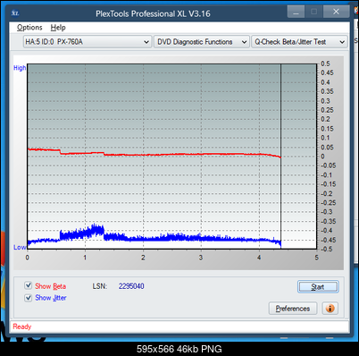Click the LSN value 2295040
The image size is (359, 356).
(131, 286)
